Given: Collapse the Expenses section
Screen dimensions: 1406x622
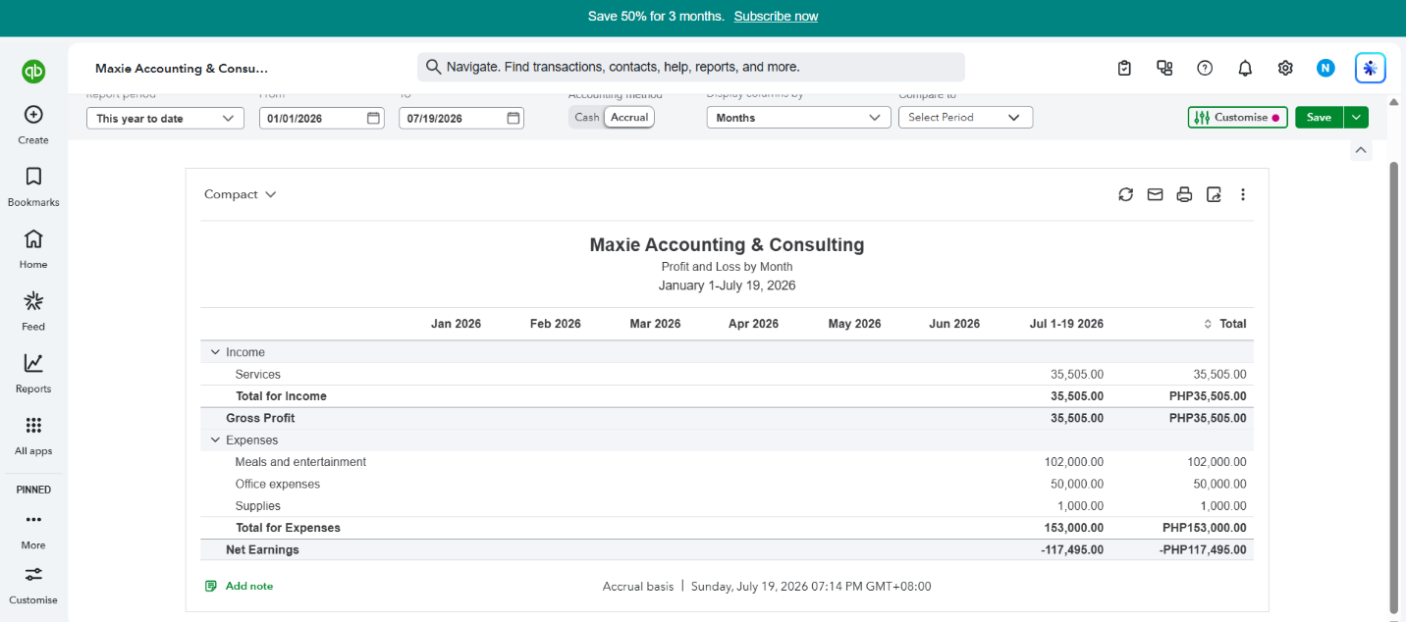Looking at the screenshot, I should [215, 441].
